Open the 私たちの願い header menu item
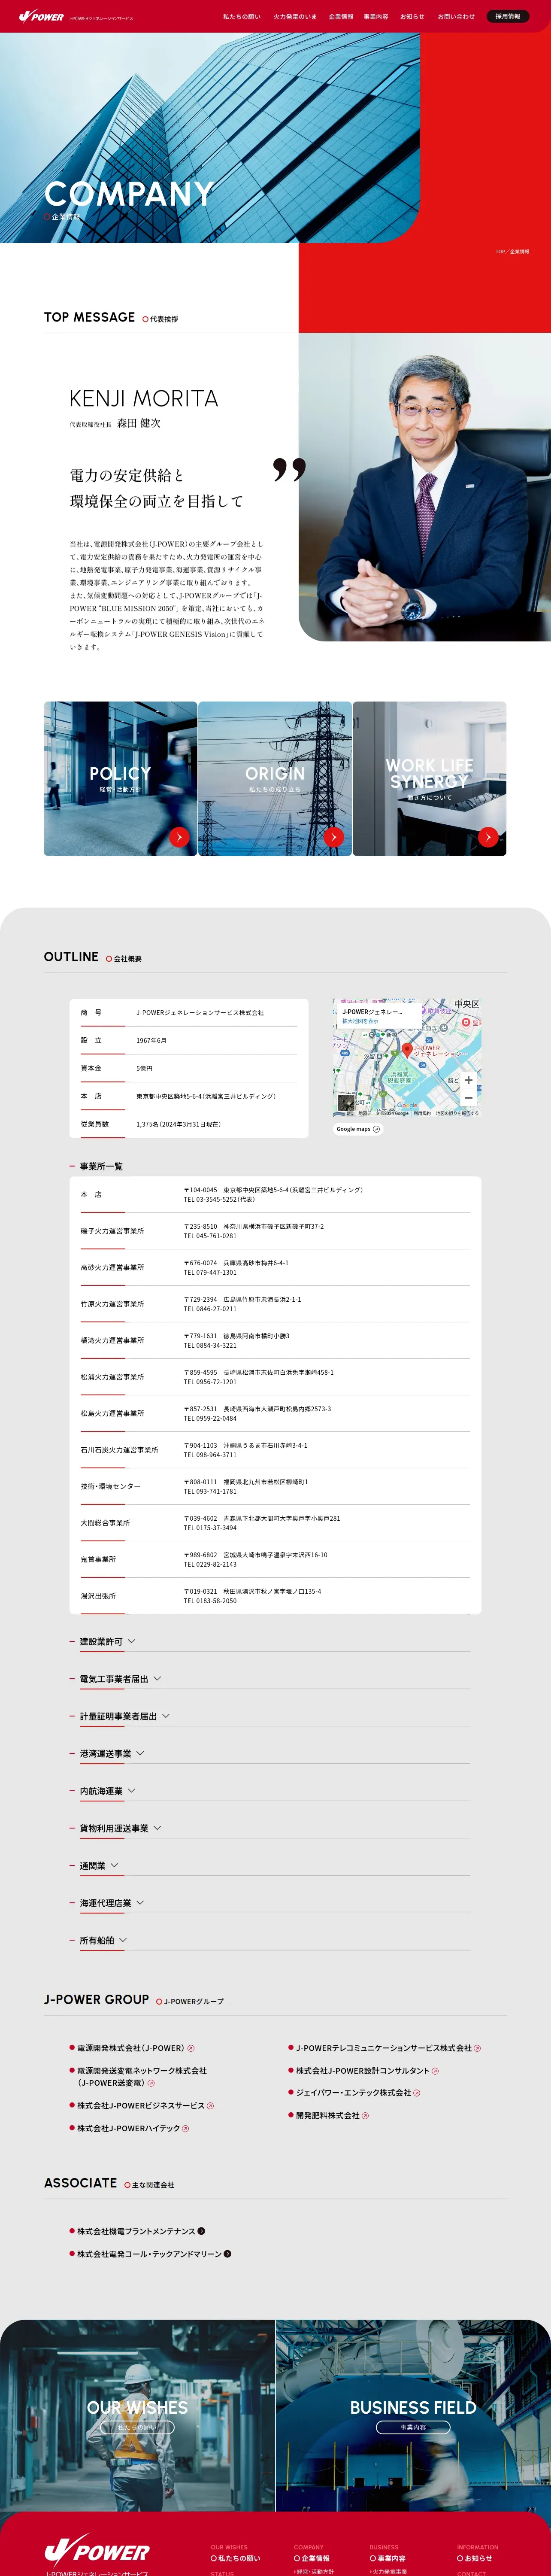This screenshot has height=2576, width=551. coord(241,17)
